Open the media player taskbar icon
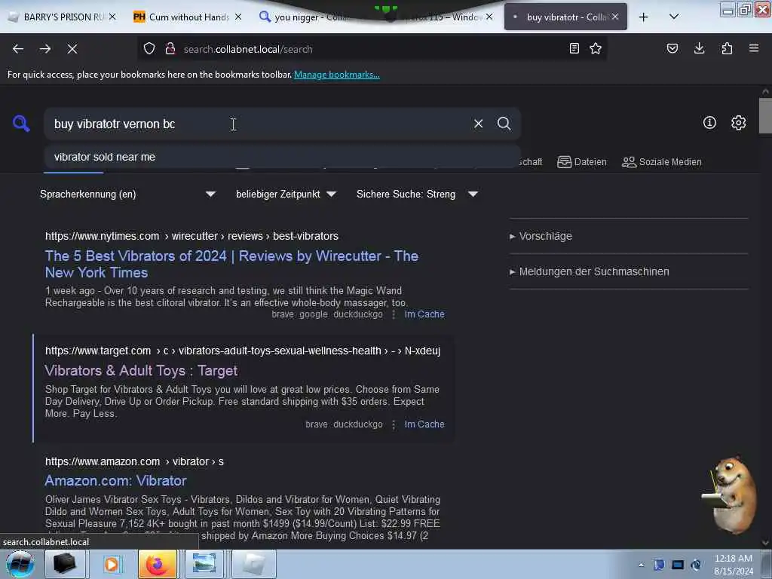The width and height of the screenshot is (772, 579). point(112,564)
